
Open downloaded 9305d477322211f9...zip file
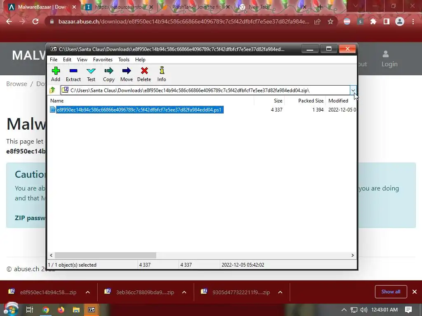(x=236, y=292)
